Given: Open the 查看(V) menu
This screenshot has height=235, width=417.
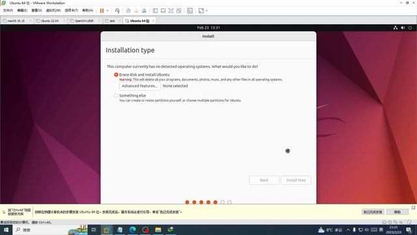Looking at the screenshot, I should [x=36, y=10].
